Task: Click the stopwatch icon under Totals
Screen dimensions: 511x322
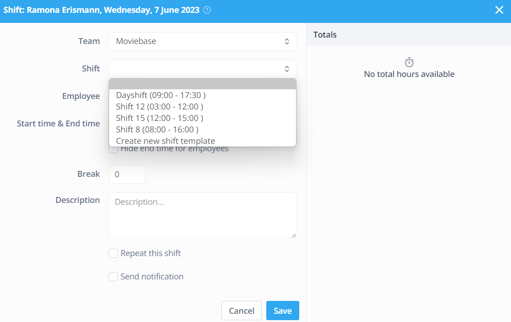Action: click(x=409, y=62)
